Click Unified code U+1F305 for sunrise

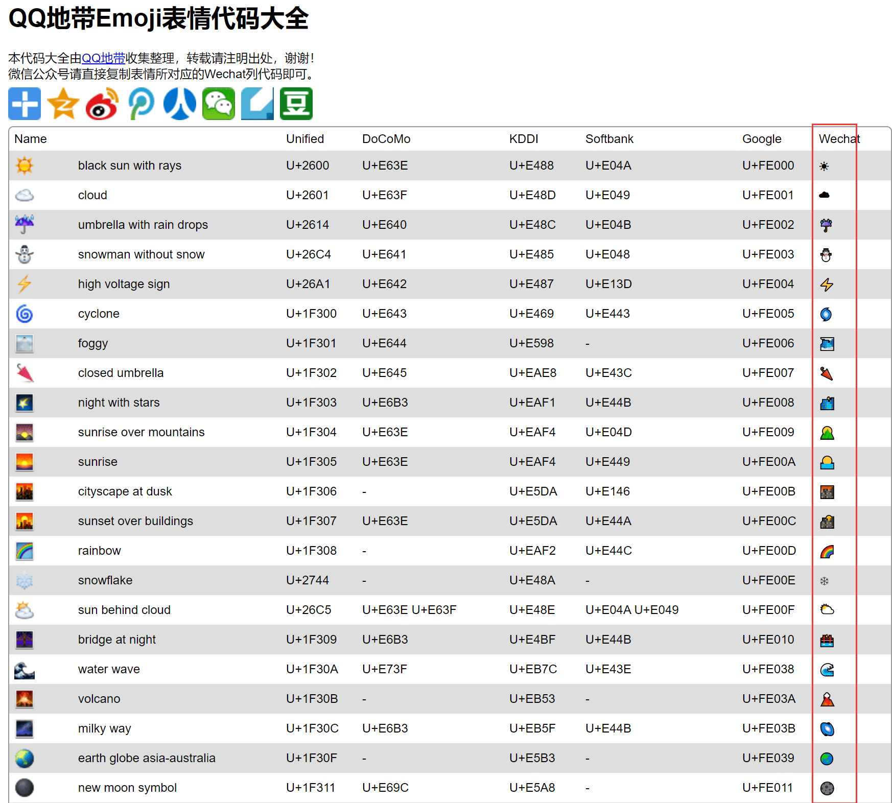[x=311, y=462]
